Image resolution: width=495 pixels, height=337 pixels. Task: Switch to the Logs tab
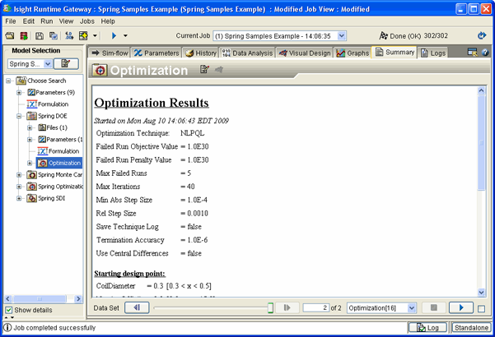pyautogui.click(x=433, y=53)
